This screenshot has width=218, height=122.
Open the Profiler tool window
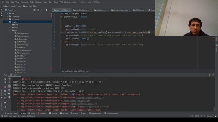(x=74, y=113)
